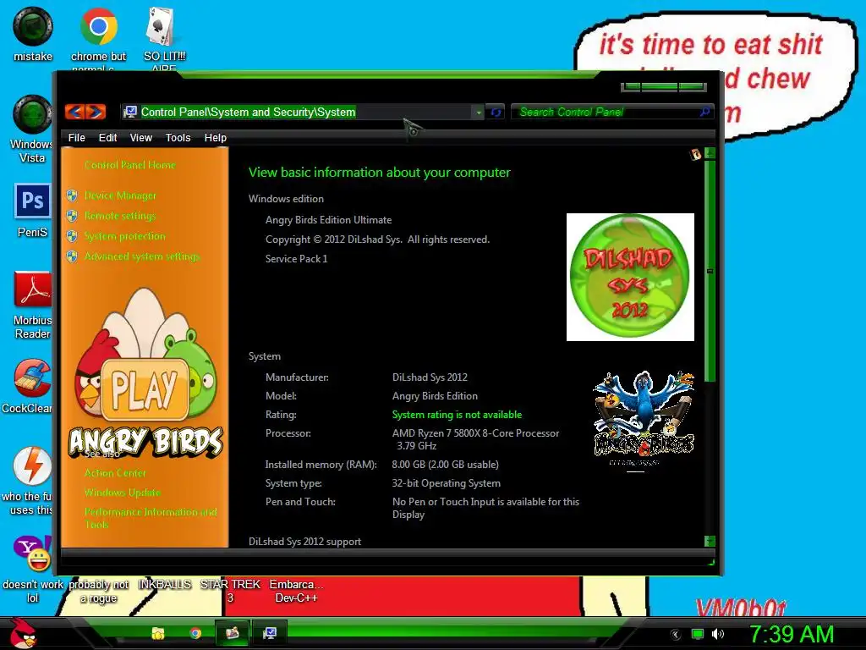Click the paint taskbar icon
The height and width of the screenshot is (650, 866).
coord(233,633)
